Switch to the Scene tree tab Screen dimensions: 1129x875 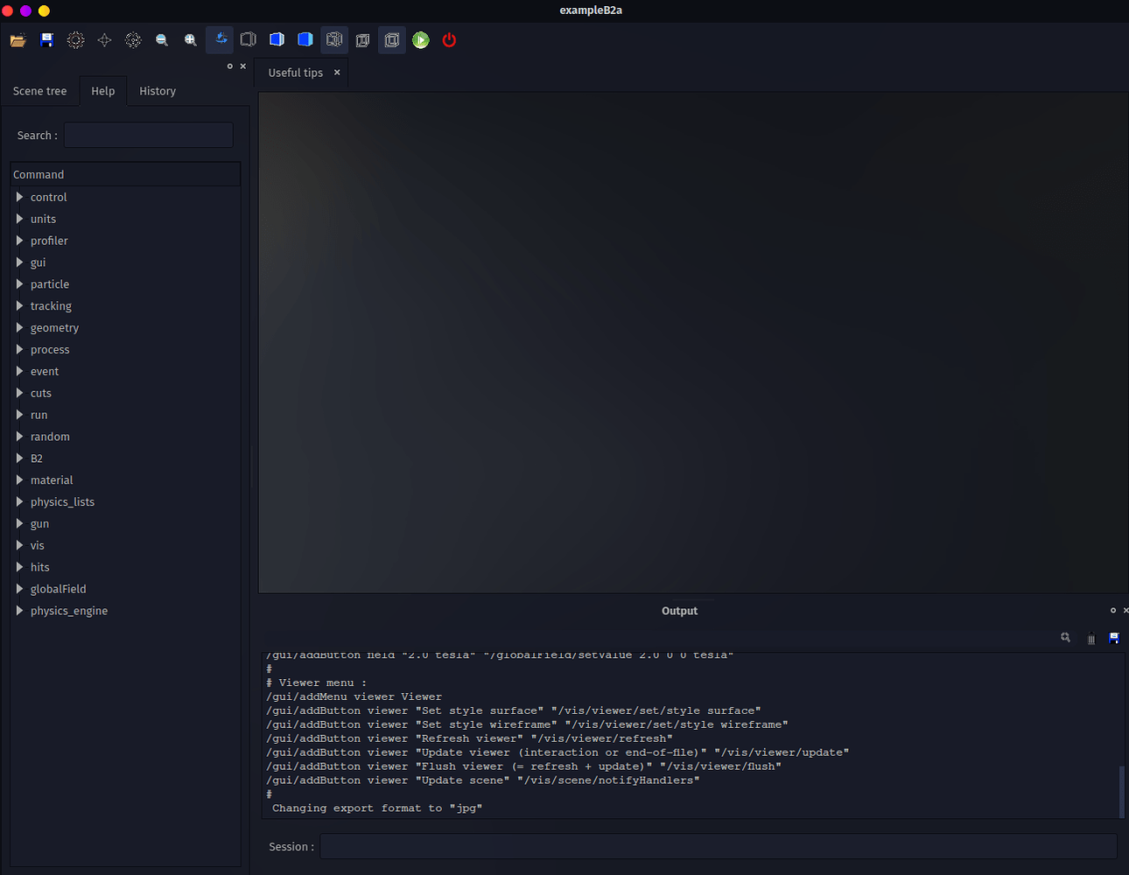point(40,91)
